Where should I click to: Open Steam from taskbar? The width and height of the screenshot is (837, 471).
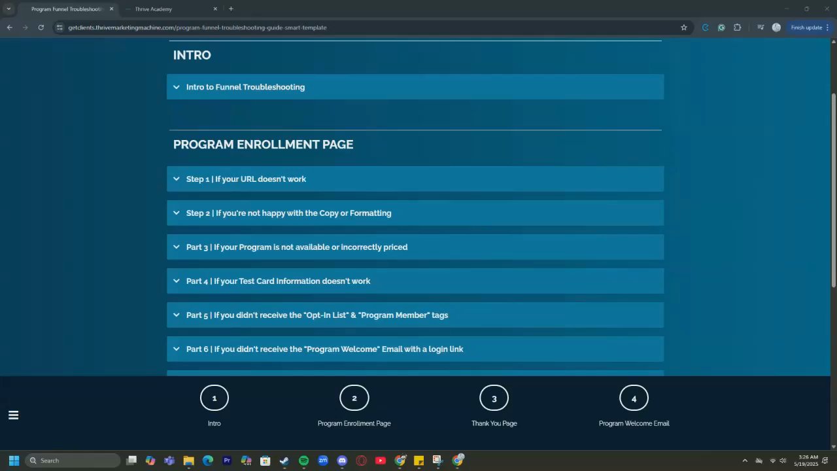(x=284, y=461)
